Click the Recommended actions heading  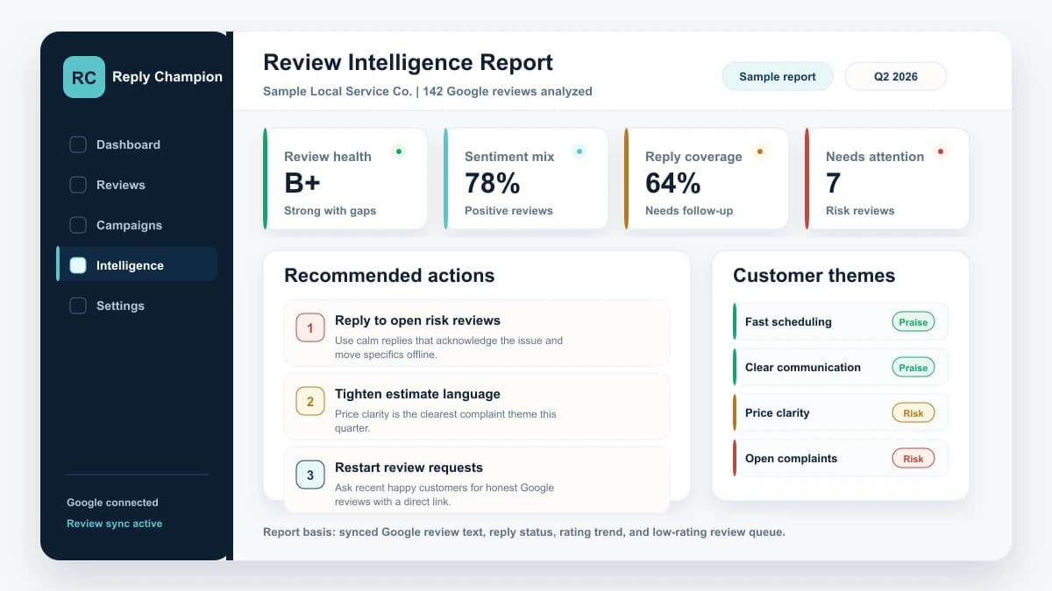point(389,276)
